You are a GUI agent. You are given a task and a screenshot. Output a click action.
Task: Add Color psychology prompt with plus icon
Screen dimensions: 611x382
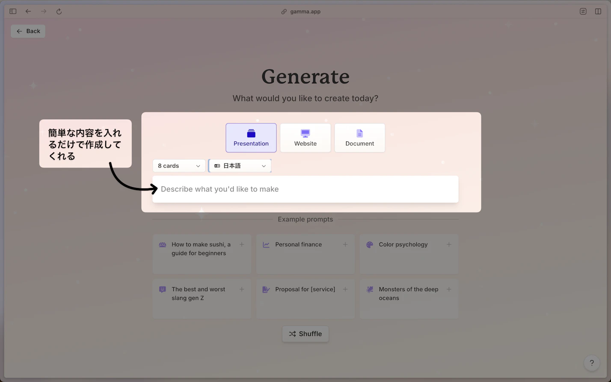pyautogui.click(x=449, y=244)
